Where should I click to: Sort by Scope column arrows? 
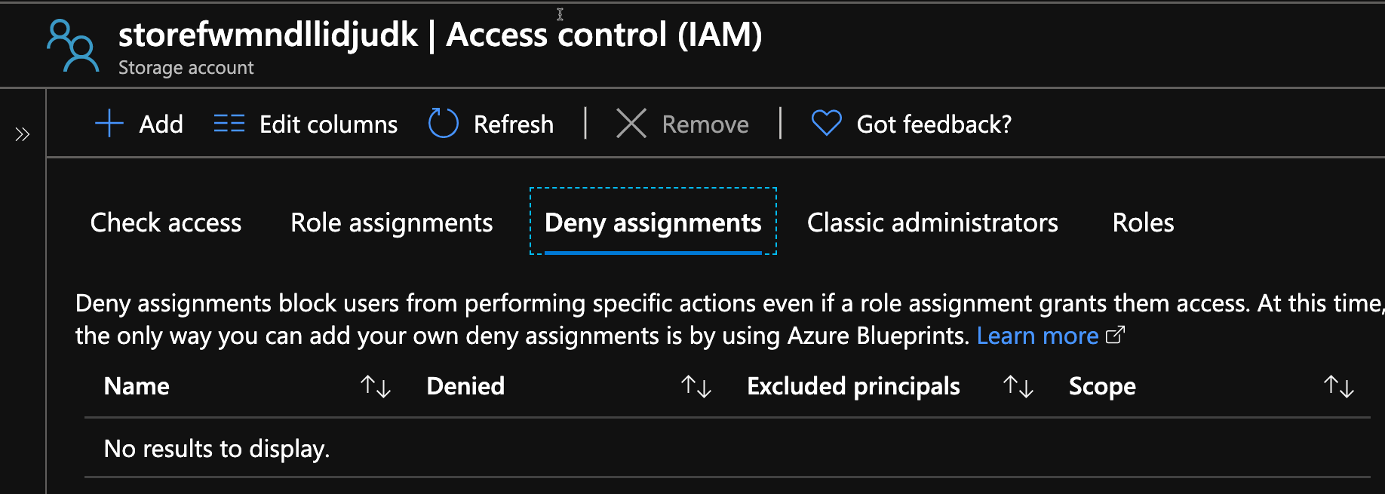1338,386
